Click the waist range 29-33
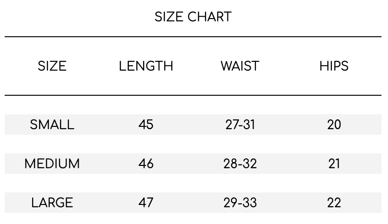 240,203
